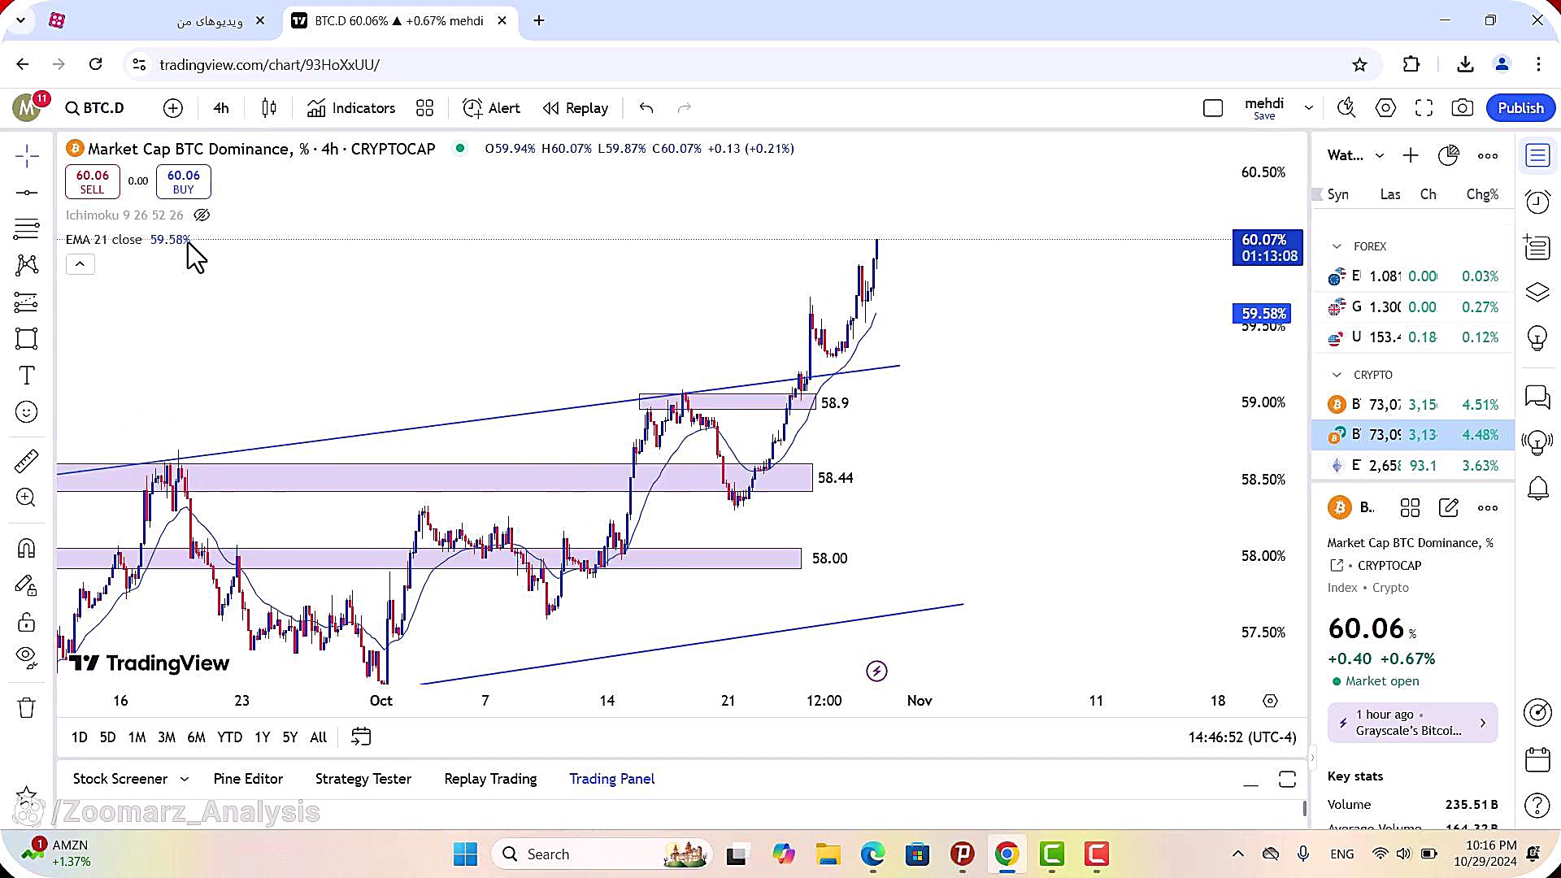This screenshot has width=1561, height=878.
Task: Open chart settings hexagon icon
Action: click(1385, 108)
